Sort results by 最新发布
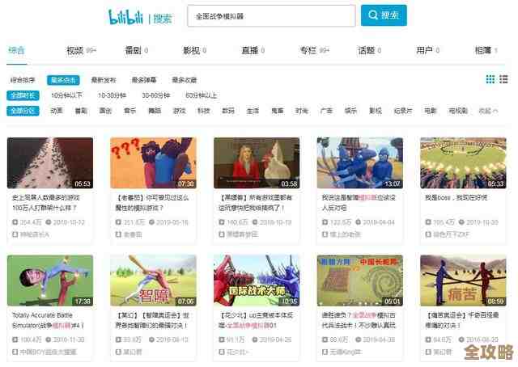The image size is (518, 367). tap(104, 80)
